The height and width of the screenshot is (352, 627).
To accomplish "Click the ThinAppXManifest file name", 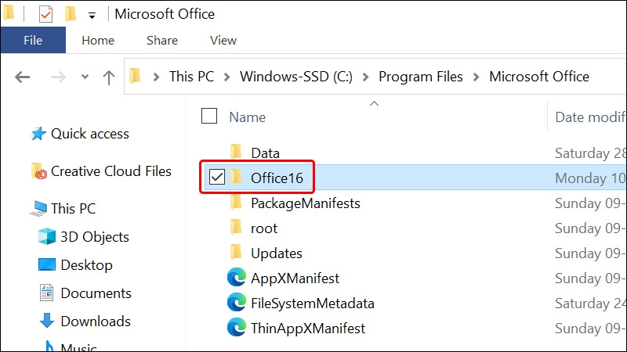I will click(308, 329).
